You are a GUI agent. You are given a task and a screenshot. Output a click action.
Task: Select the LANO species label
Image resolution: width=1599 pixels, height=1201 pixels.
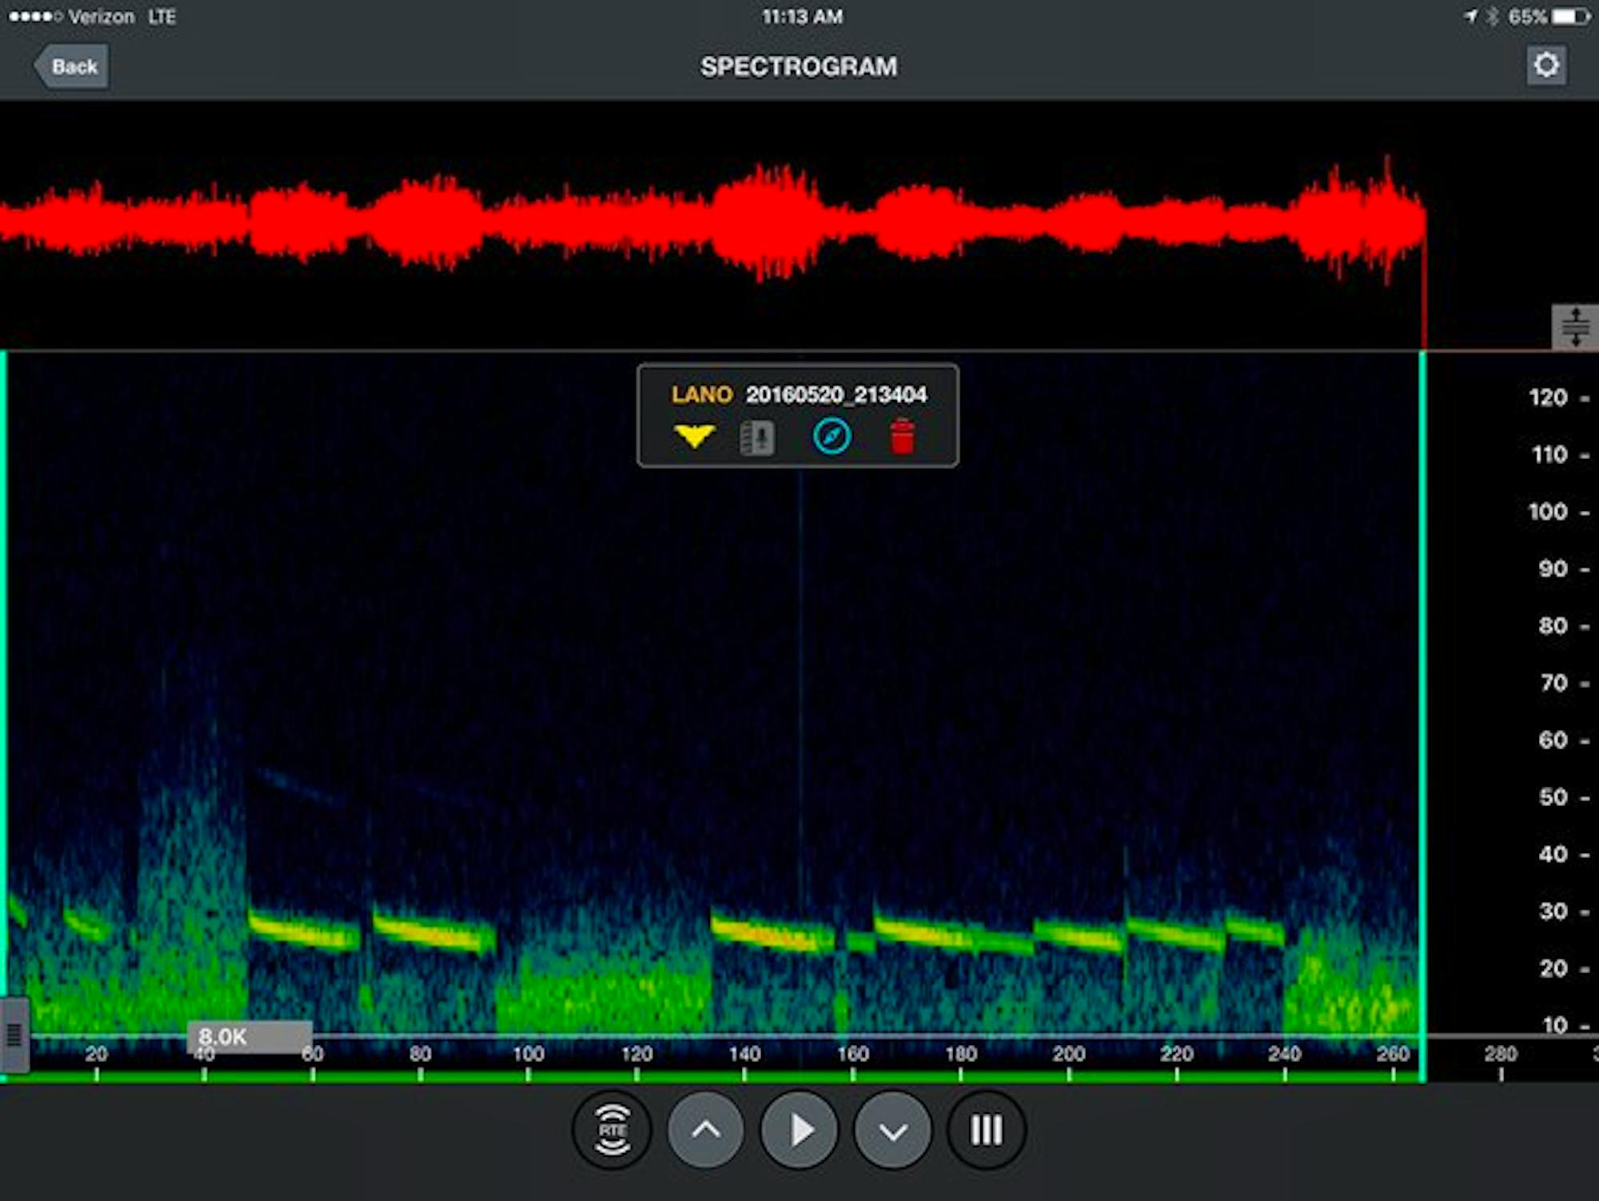point(701,394)
